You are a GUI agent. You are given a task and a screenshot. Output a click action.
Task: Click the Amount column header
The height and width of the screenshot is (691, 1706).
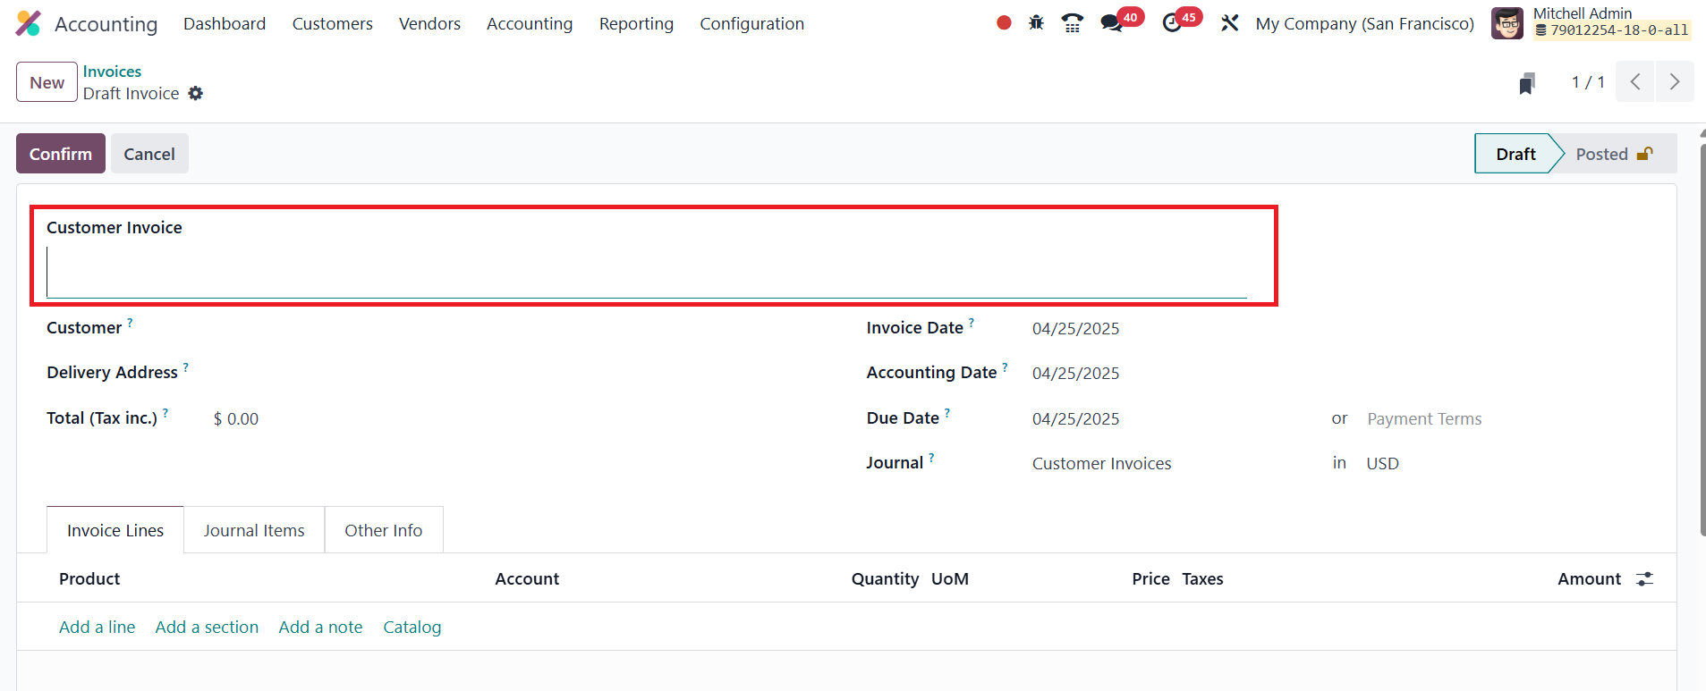point(1589,579)
